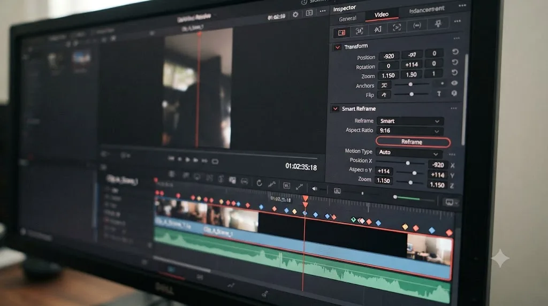Collapse the Smart Reframe section
The height and width of the screenshot is (306, 548).
click(x=335, y=109)
